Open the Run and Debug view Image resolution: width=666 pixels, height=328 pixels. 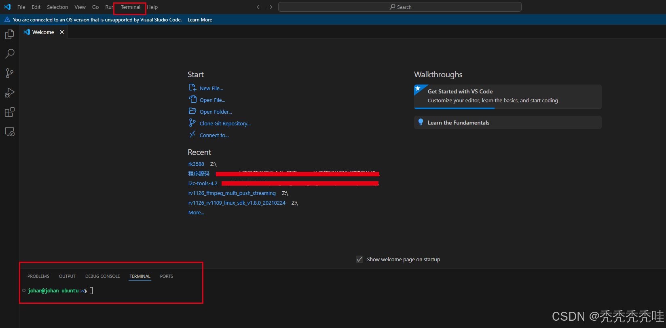[x=10, y=93]
